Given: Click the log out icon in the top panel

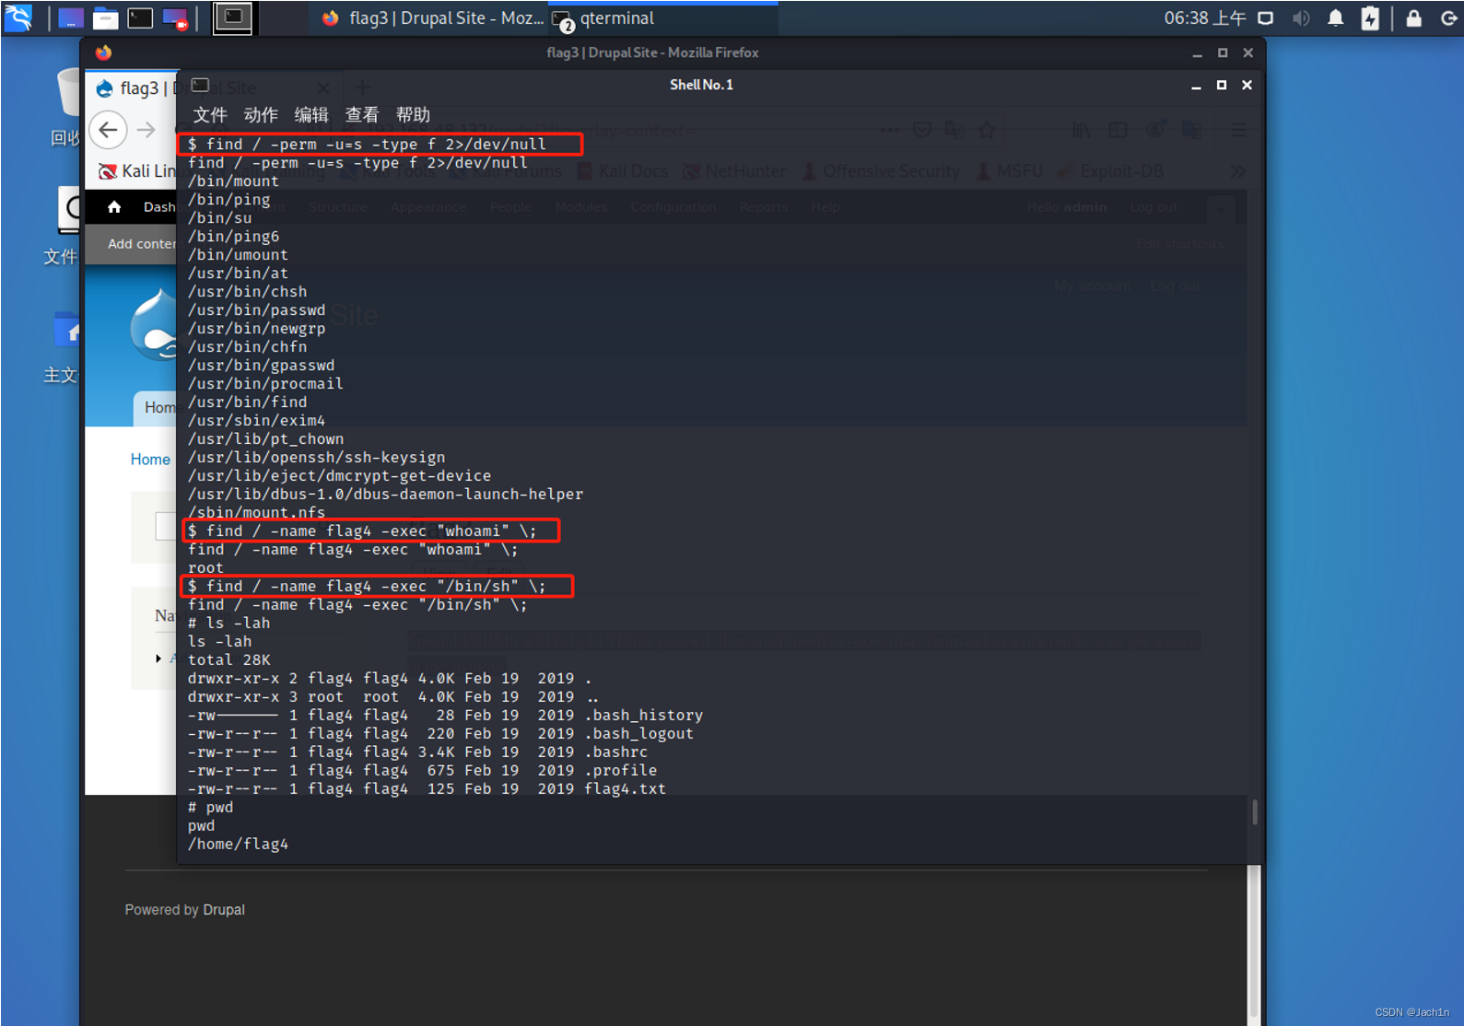Looking at the screenshot, I should pos(1448,18).
